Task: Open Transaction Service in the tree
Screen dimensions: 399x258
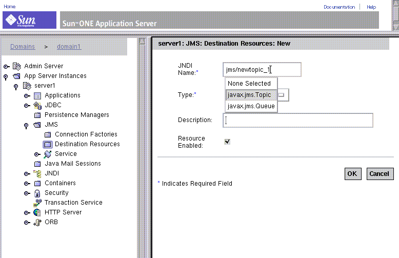Action: pyautogui.click(x=73, y=203)
